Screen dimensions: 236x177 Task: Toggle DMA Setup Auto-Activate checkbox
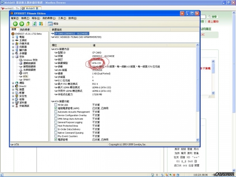56,119
